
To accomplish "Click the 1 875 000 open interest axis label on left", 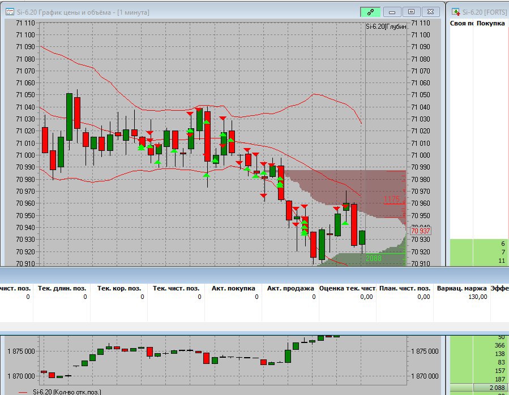I will point(21,351).
